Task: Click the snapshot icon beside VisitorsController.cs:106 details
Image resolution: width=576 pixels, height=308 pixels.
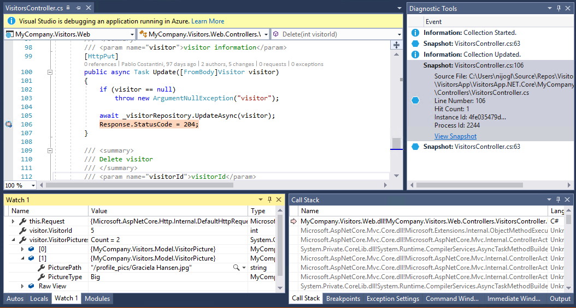Action: click(415, 100)
